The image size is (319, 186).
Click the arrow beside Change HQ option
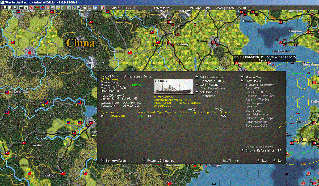coord(242,150)
